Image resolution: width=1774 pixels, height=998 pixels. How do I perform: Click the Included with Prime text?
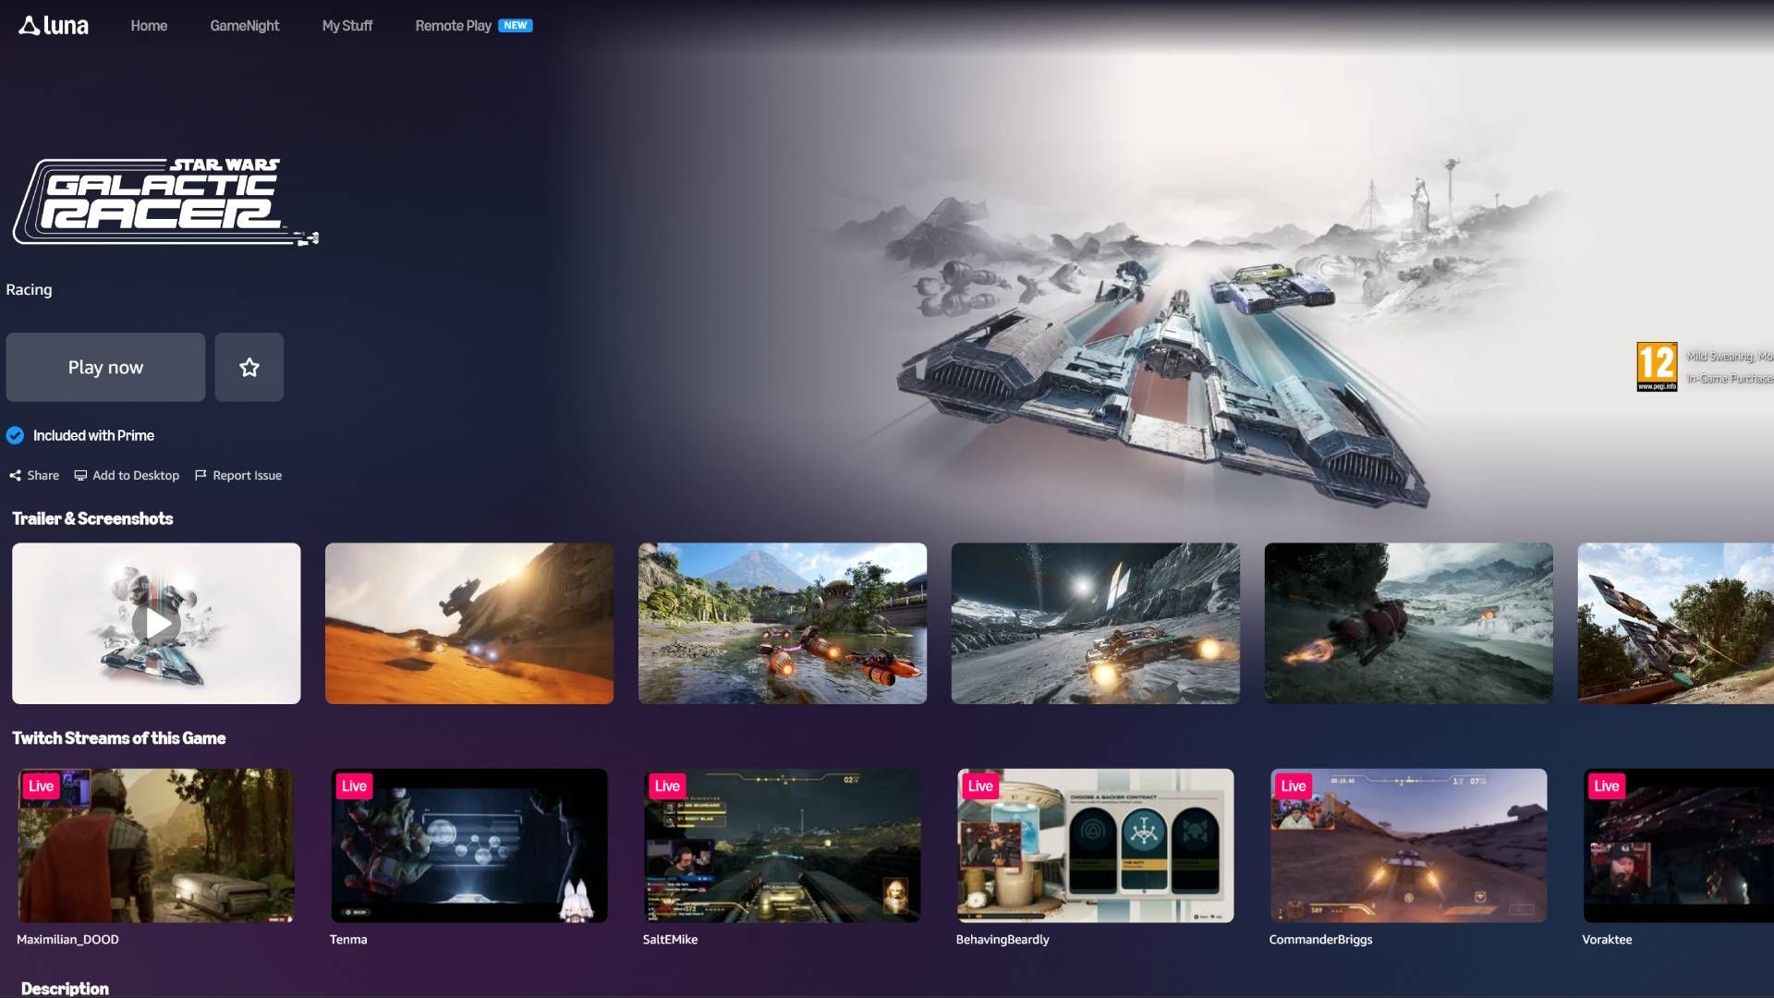click(93, 435)
